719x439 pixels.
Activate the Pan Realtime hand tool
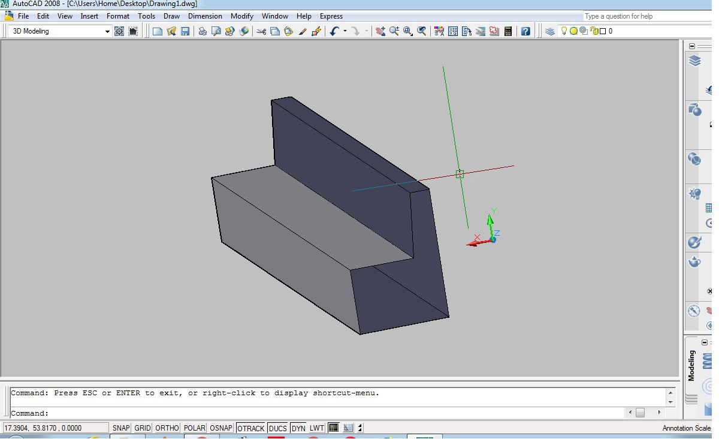[380, 31]
